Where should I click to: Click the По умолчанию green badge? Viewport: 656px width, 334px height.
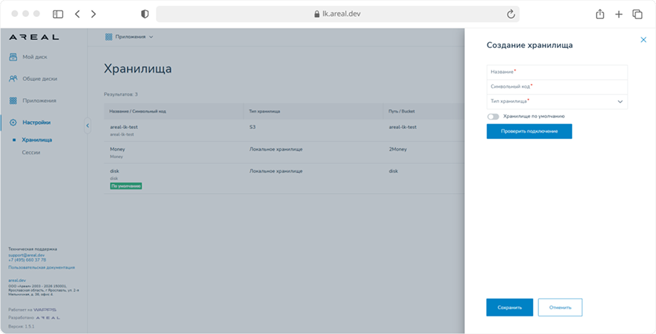tap(126, 186)
